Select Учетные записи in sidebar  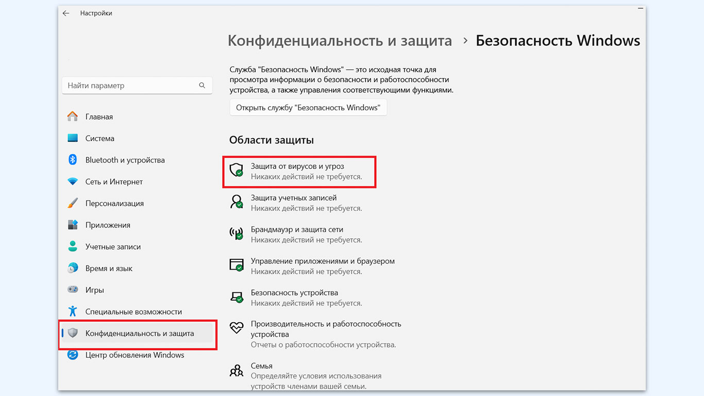137,246
